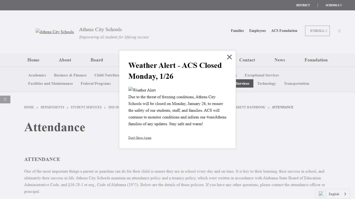Click the search icon in header
The height and width of the screenshot is (199, 355).
[339, 31]
